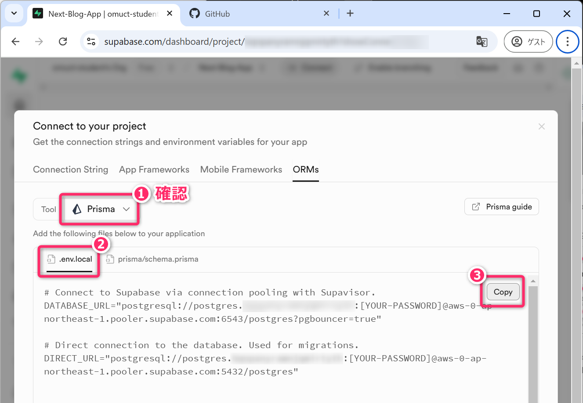Expand the Prisma tool dropdown
This screenshot has height=403, width=583.
tap(101, 209)
